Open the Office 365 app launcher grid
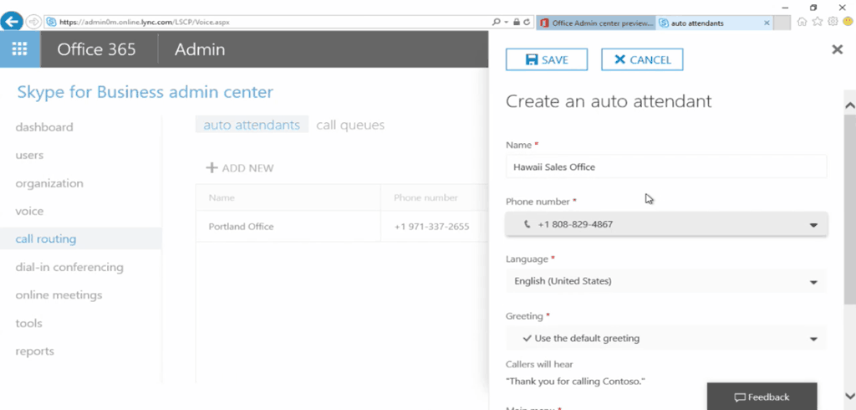The height and width of the screenshot is (410, 856). point(19,49)
